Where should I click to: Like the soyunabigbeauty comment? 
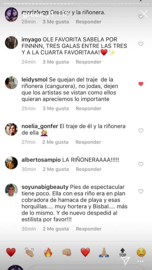(141, 191)
